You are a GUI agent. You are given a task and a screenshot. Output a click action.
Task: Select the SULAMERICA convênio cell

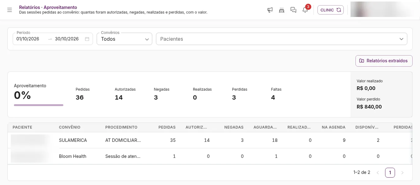tap(73, 140)
